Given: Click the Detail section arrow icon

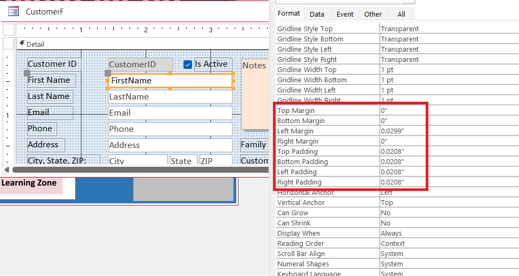Looking at the screenshot, I should 22,44.
